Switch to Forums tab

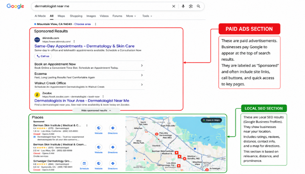tap(117, 16)
